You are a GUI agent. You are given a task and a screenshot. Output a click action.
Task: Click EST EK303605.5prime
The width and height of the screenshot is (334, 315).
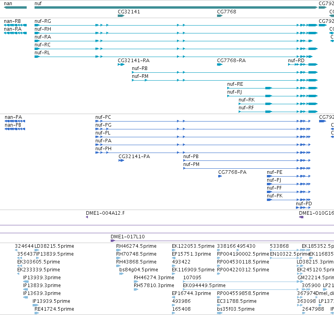click(38, 262)
